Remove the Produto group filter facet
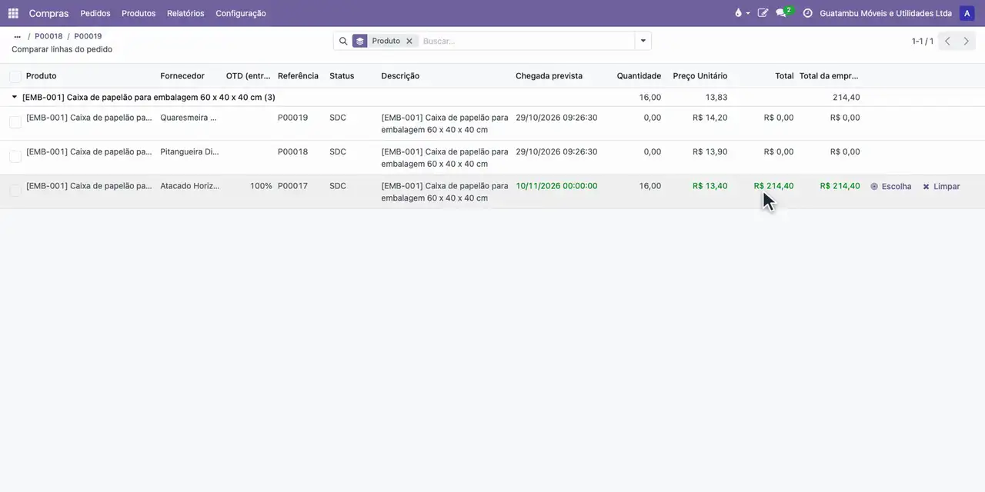This screenshot has height=492, width=985. (409, 41)
